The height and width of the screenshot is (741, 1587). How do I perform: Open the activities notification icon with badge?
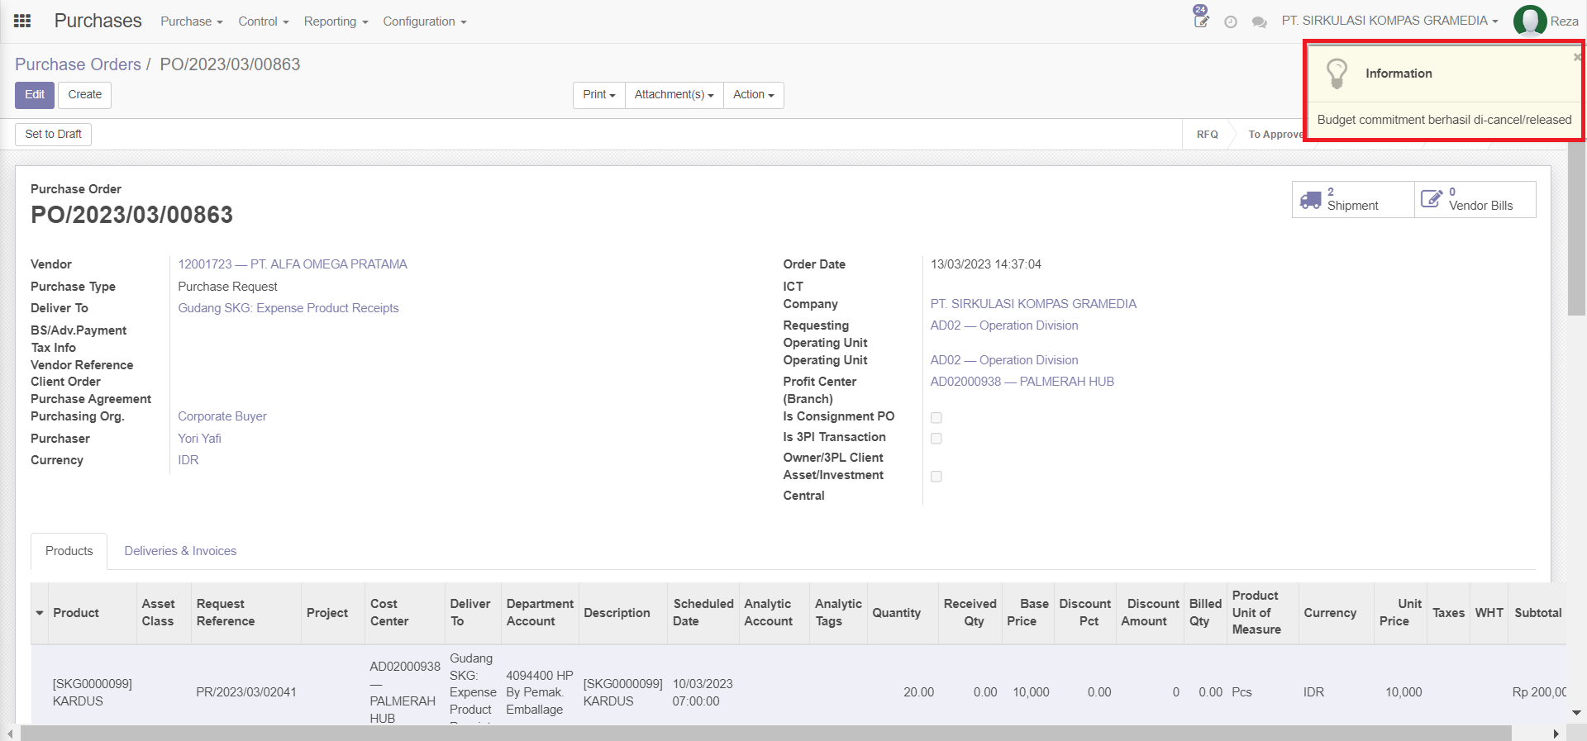point(1201,17)
